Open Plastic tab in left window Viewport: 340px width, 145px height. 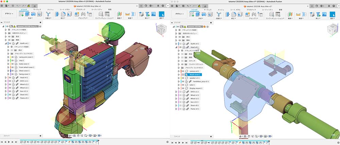pos(81,10)
